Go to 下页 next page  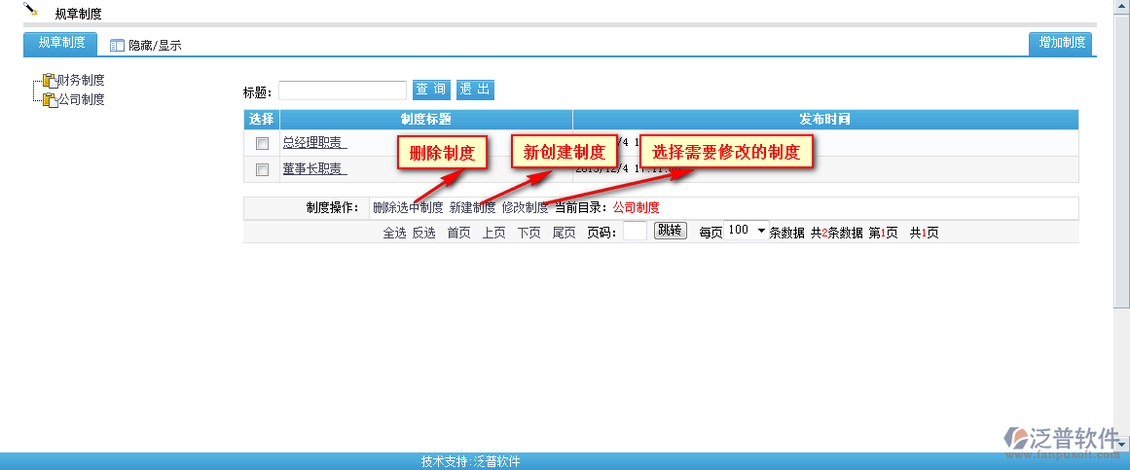(x=529, y=233)
